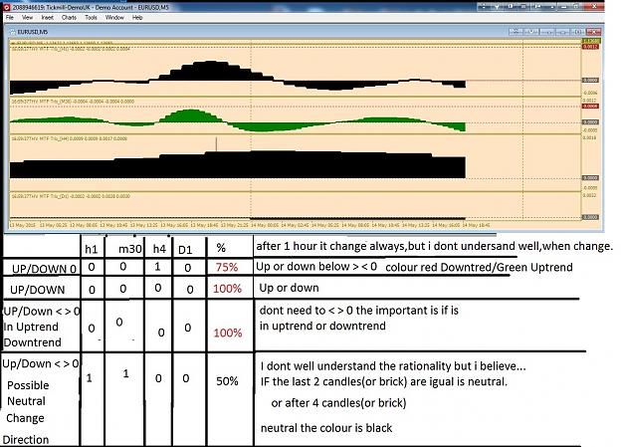Click the D1 column header

[185, 250]
